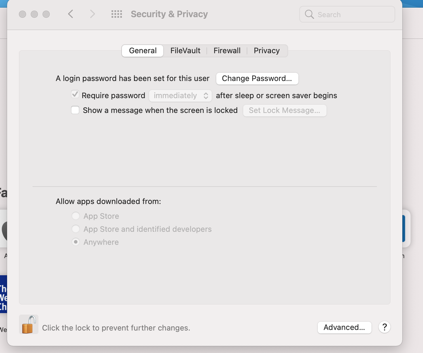This screenshot has height=353, width=423.
Task: Open the Firewall tab
Action: (x=227, y=51)
